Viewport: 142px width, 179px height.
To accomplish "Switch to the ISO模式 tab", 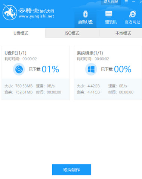I will point(72,33).
